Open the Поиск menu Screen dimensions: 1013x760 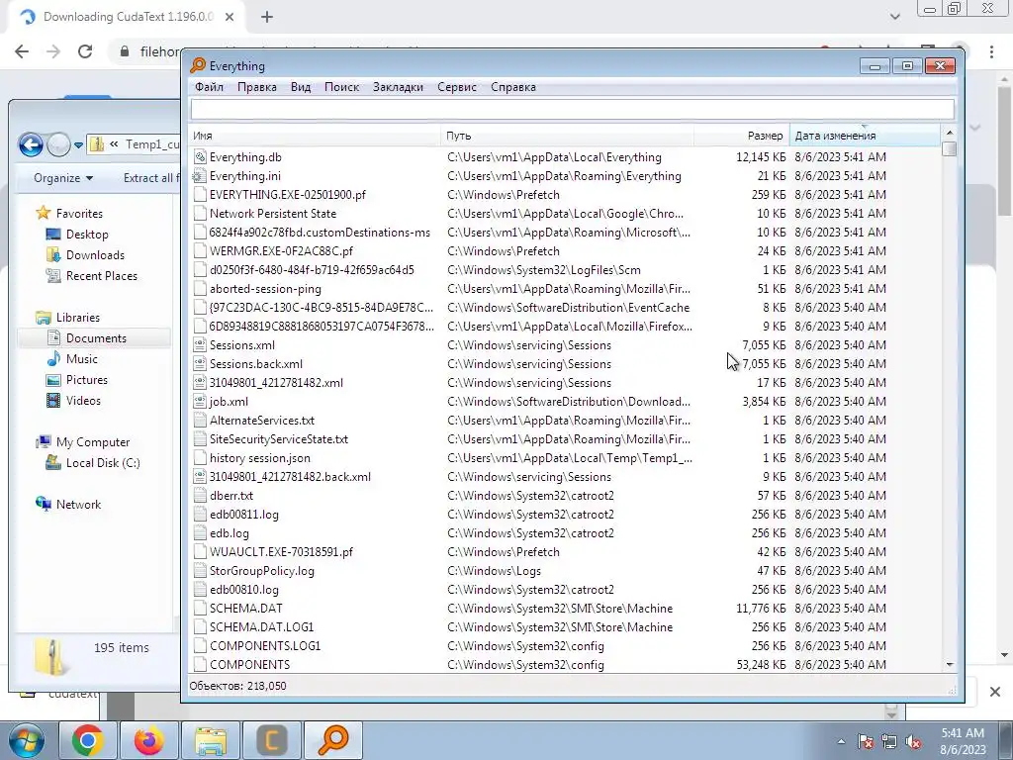(341, 87)
